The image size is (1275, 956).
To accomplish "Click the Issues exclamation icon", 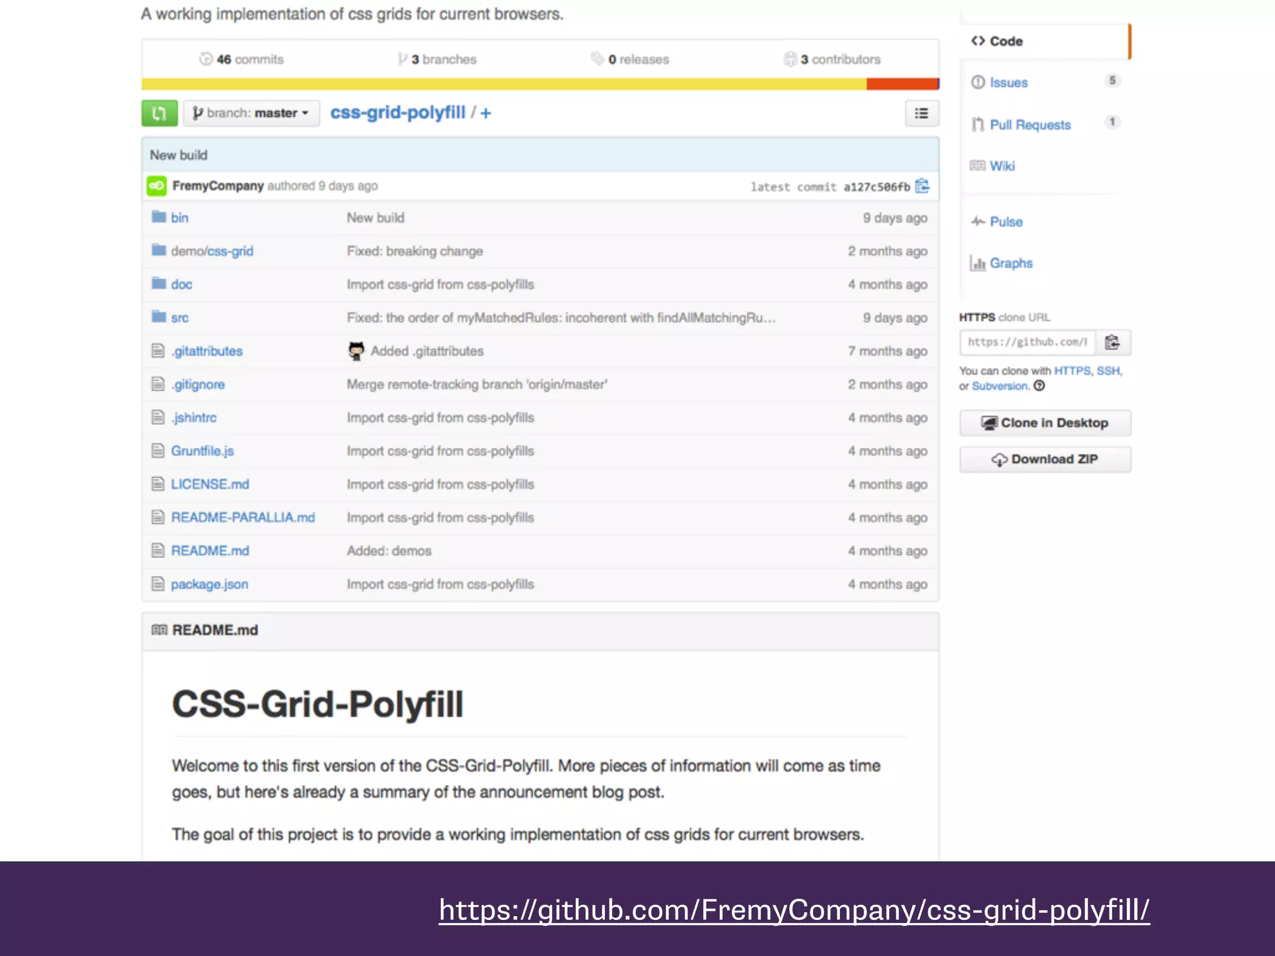I will click(x=978, y=82).
